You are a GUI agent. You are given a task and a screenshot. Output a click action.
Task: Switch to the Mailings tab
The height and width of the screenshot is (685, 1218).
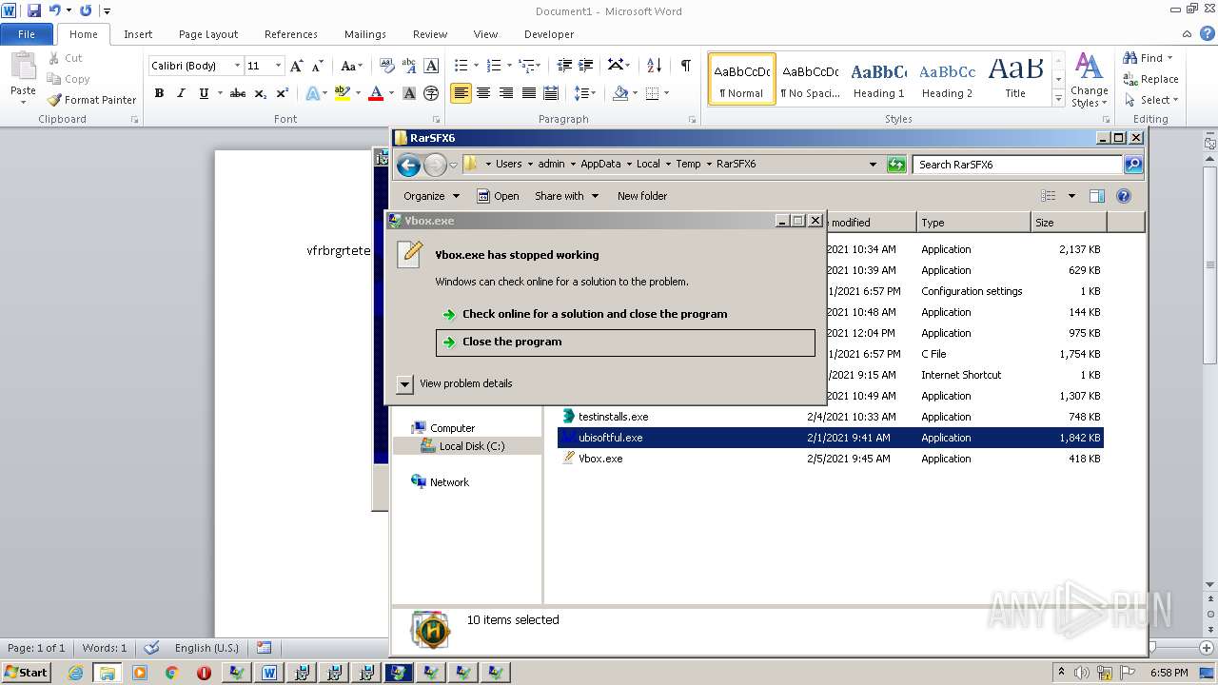tap(365, 34)
